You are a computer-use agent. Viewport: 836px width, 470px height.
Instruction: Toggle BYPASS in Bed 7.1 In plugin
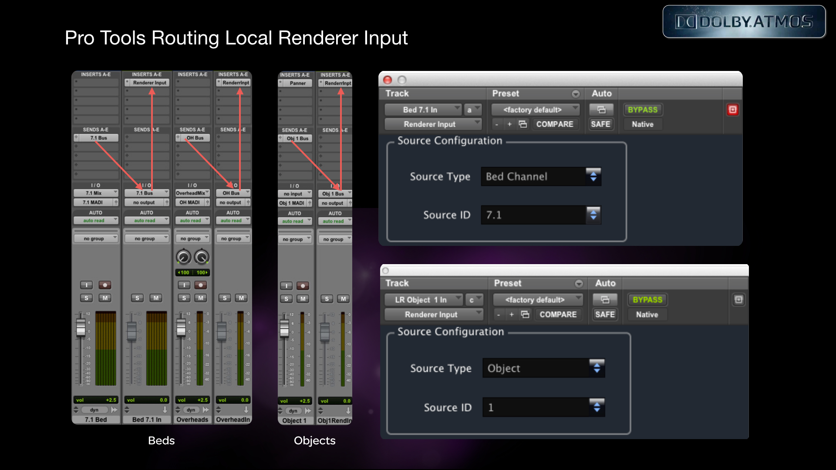coord(642,110)
